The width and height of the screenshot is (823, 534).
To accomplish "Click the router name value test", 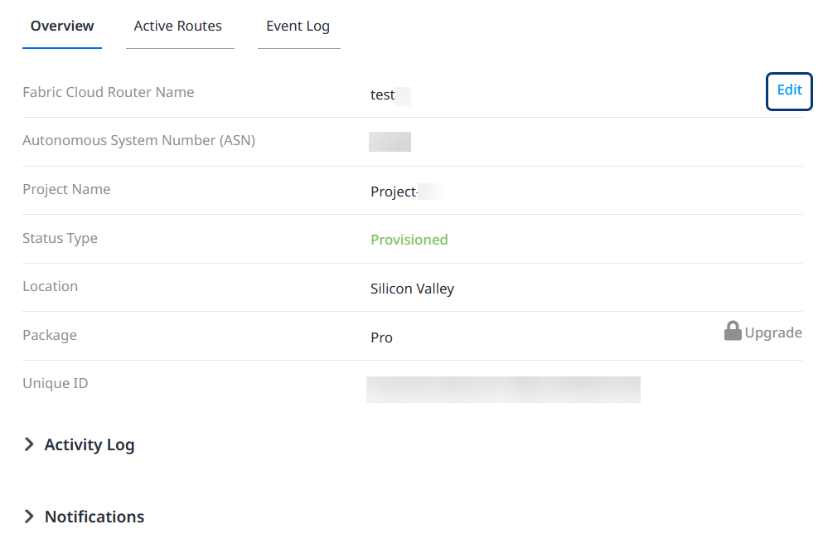I will [x=383, y=95].
